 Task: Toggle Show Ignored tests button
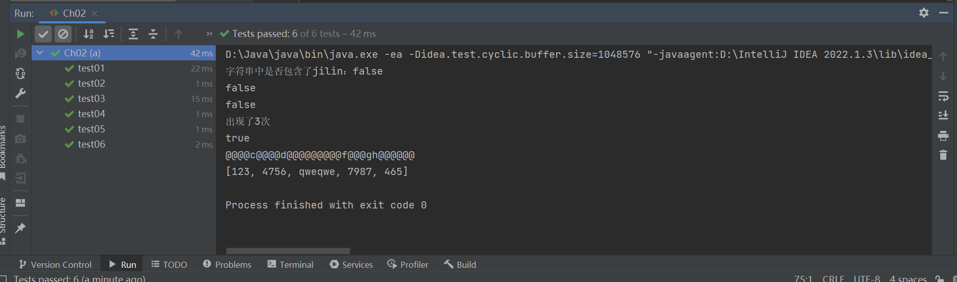pos(63,34)
